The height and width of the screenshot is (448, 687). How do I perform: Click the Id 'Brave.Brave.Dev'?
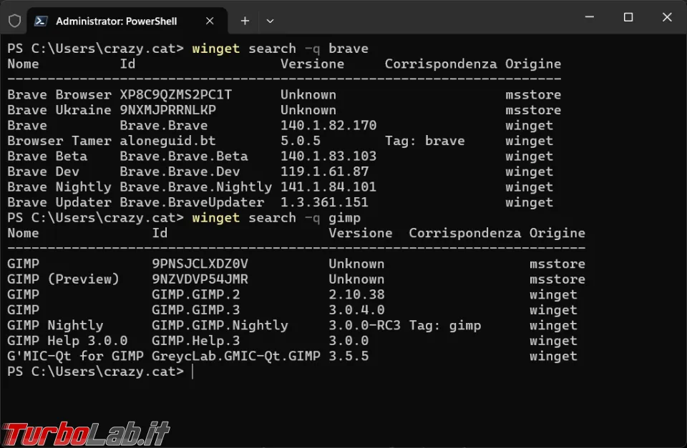click(x=180, y=171)
